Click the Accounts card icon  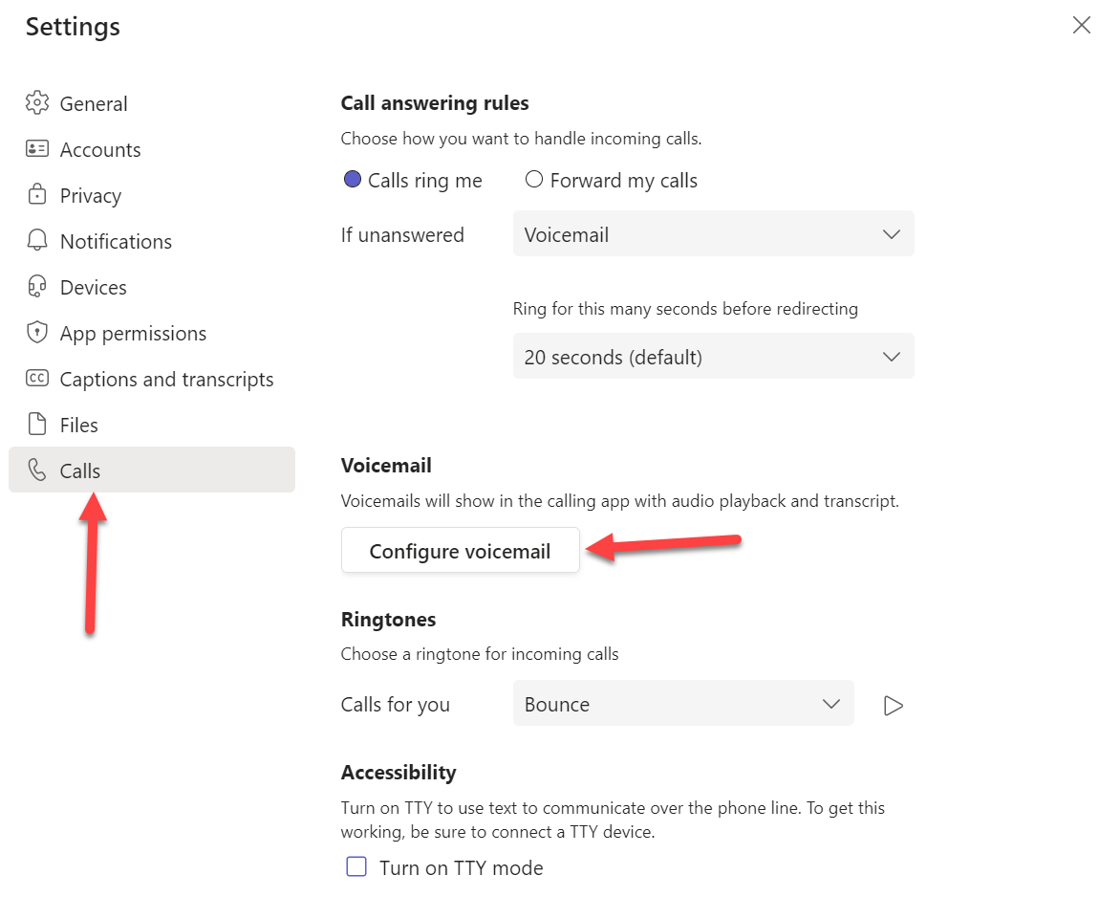pyautogui.click(x=37, y=149)
